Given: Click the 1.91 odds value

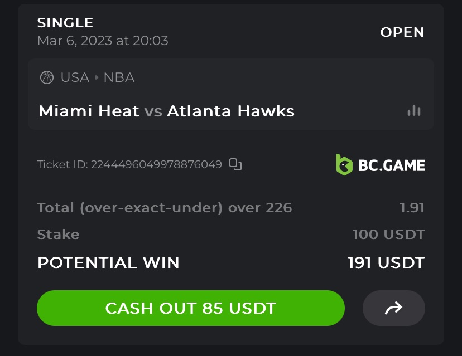Looking at the screenshot, I should click(412, 208).
